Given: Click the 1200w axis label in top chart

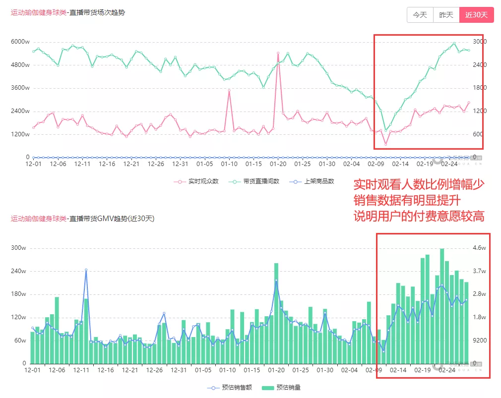Looking at the screenshot, I should (x=20, y=134).
